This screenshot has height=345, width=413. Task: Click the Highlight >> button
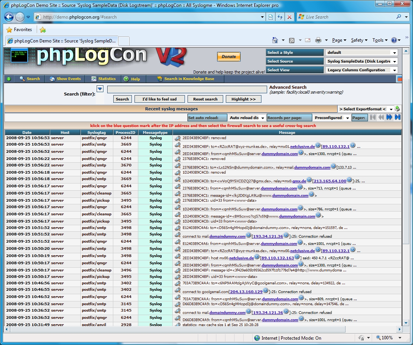point(244,99)
